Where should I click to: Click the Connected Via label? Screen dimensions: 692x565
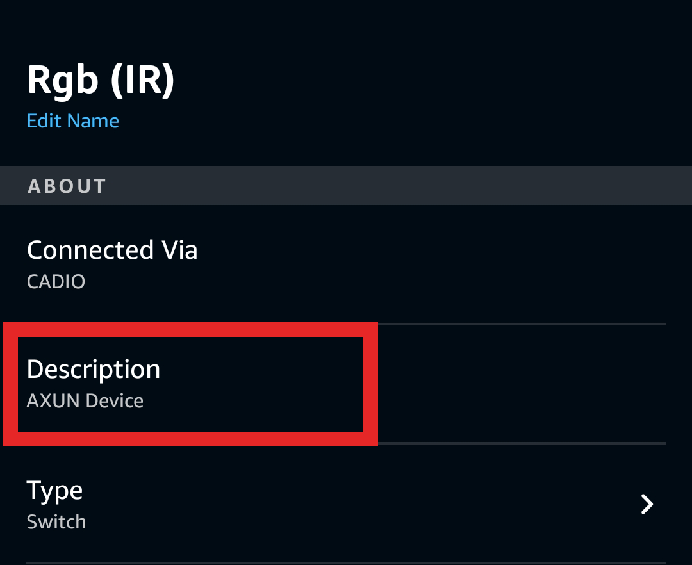[x=112, y=250]
